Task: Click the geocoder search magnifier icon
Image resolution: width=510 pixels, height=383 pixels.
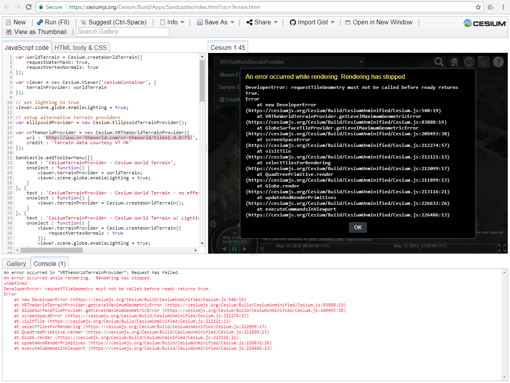Action: (439, 62)
